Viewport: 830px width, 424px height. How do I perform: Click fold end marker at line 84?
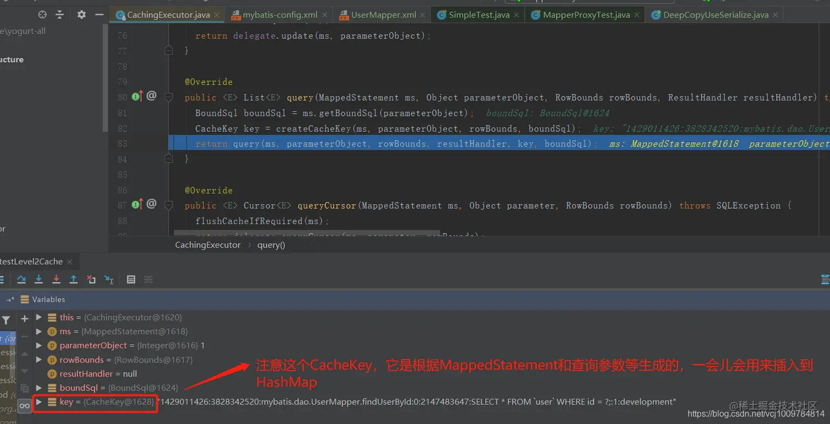point(169,159)
